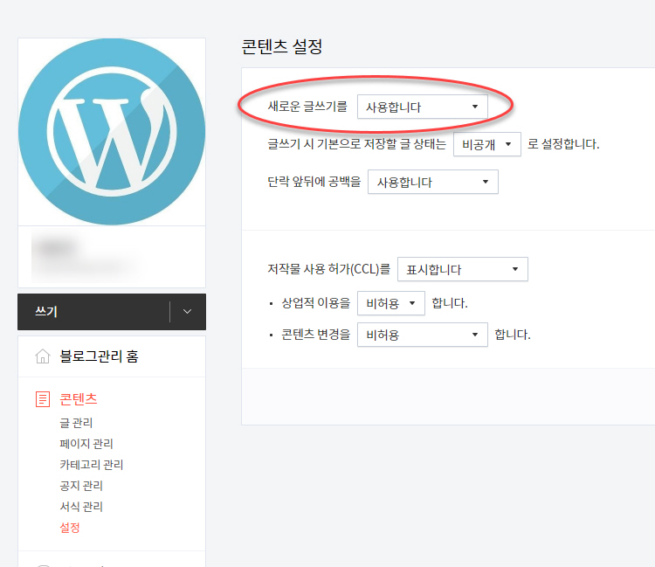
Task: Open 카테고리 관리 in the sidebar
Action: coord(92,465)
